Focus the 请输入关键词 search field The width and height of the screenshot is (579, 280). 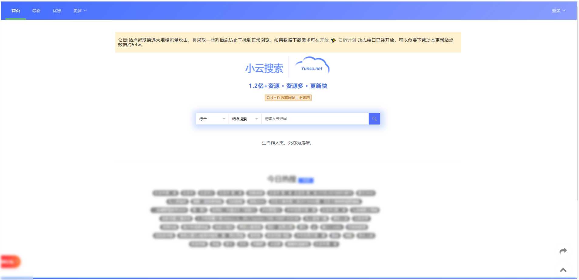coord(315,119)
